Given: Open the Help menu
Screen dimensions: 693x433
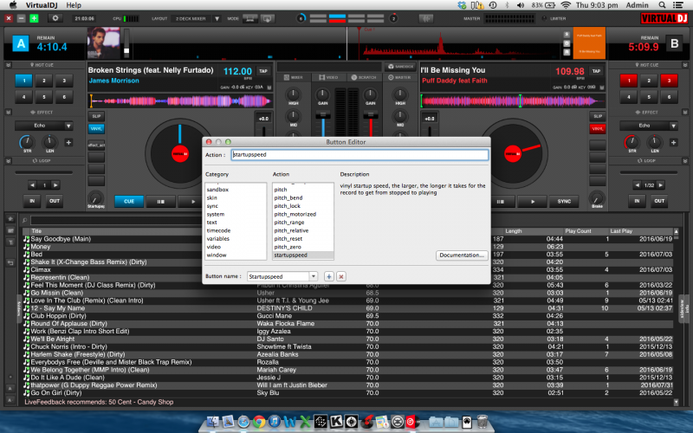Looking at the screenshot, I should 74,5.
